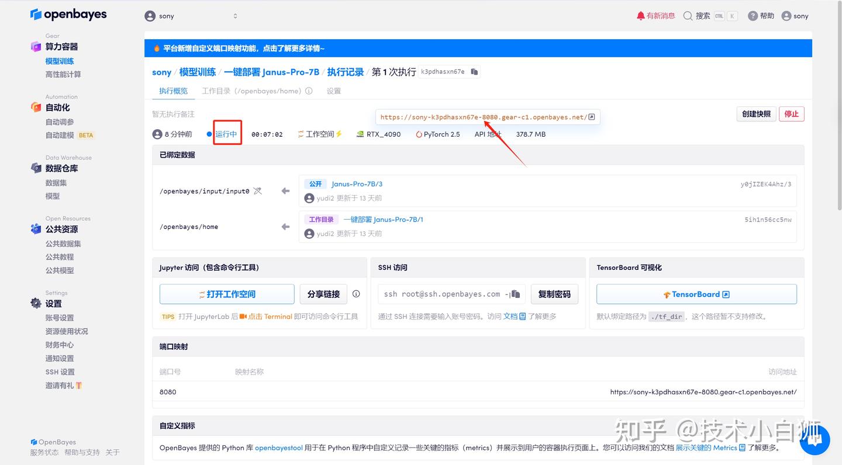This screenshot has height=465, width=842.
Task: Switch to the 设置 tab
Action: coord(333,91)
